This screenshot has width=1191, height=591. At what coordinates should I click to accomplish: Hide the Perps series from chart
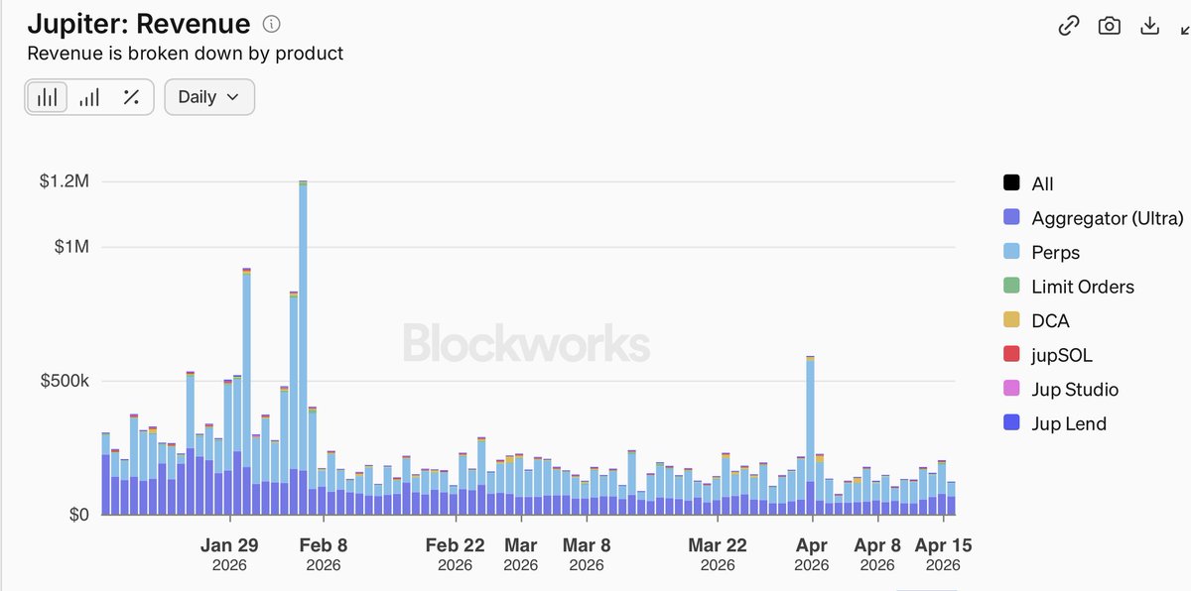click(1055, 252)
